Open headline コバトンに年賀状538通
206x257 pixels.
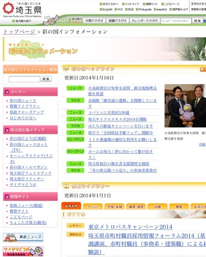click(x=109, y=112)
